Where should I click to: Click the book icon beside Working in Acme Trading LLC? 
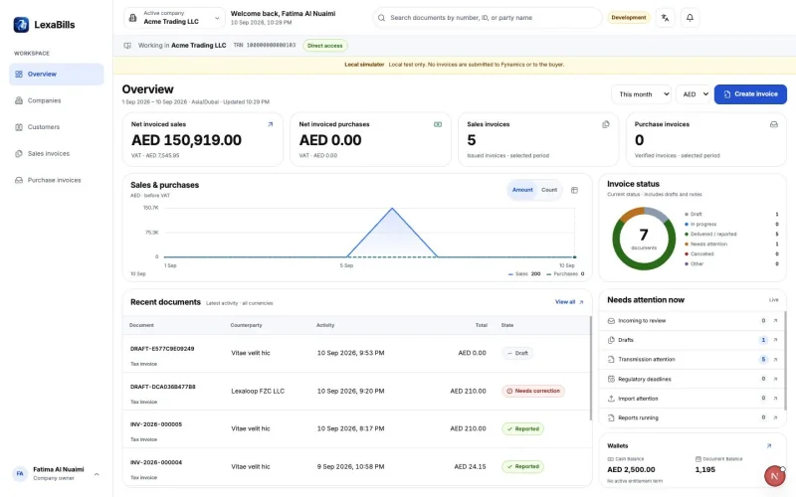[127, 45]
